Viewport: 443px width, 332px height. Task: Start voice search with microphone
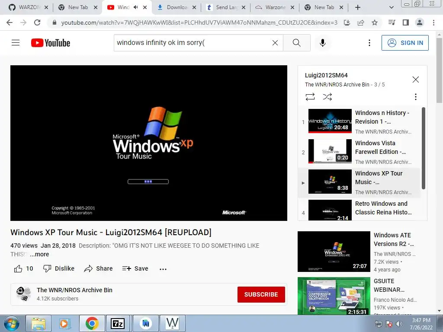[x=323, y=43]
